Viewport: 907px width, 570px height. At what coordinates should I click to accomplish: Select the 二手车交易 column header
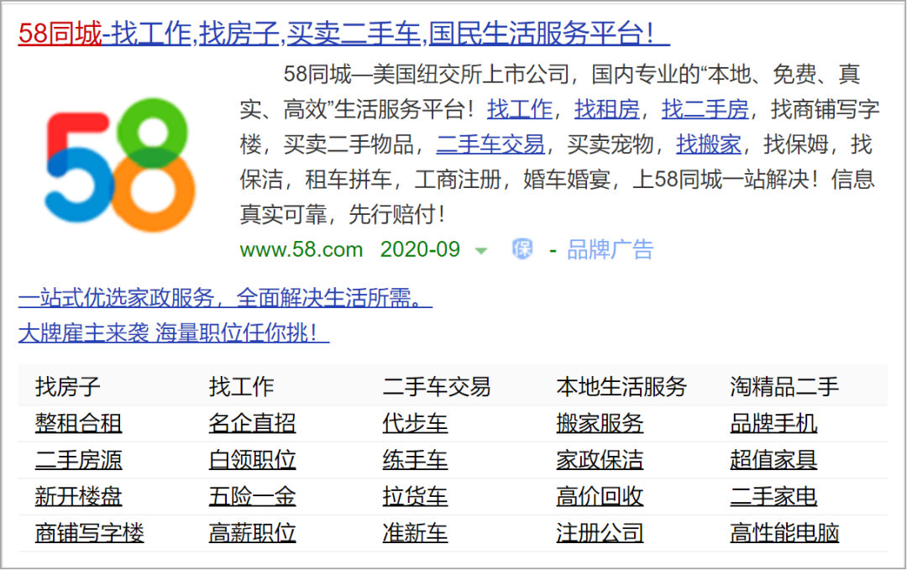[x=437, y=387]
